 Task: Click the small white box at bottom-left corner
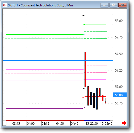[x=5, y=123]
